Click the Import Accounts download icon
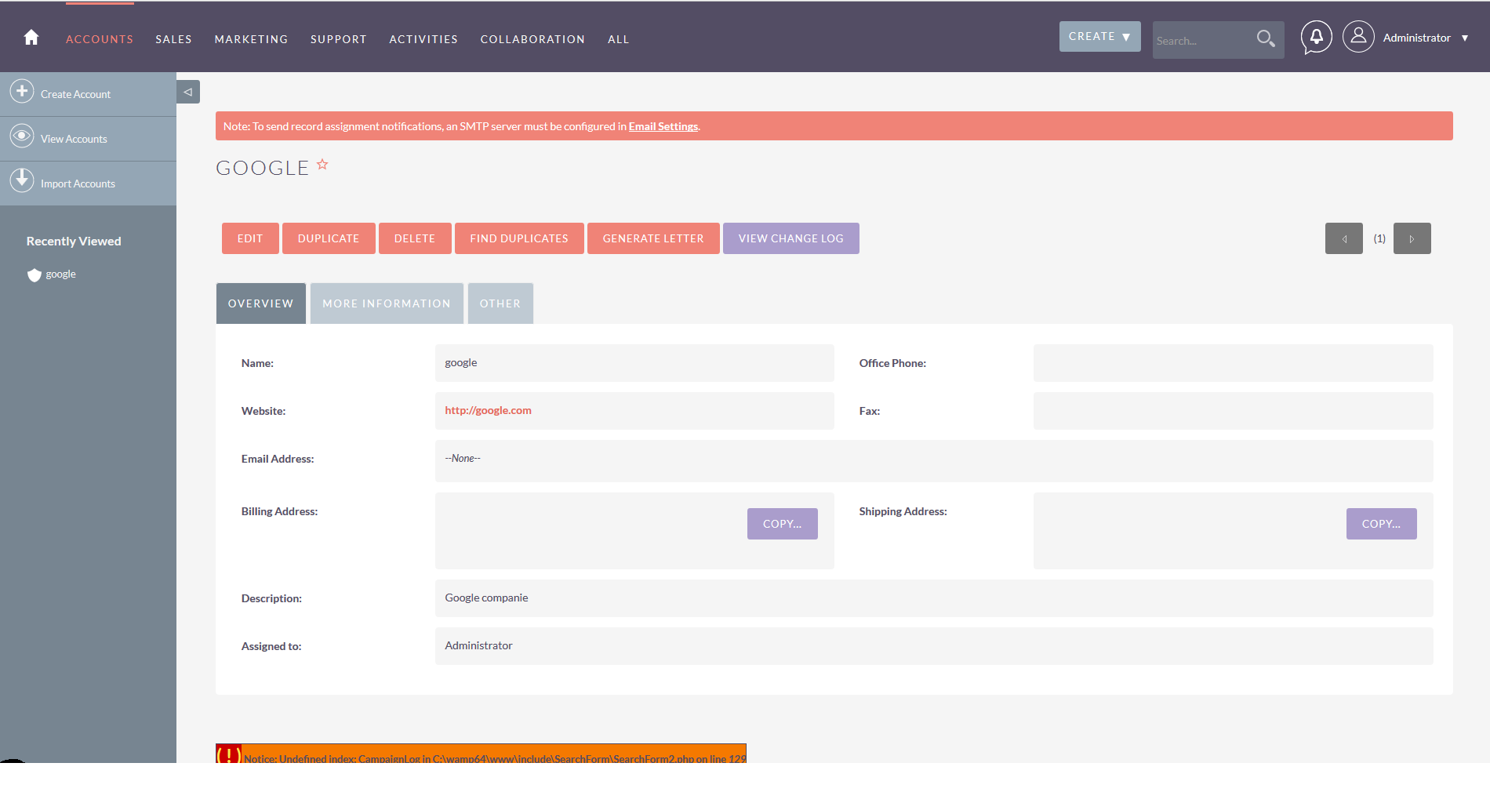1490x792 pixels. pyautogui.click(x=22, y=180)
